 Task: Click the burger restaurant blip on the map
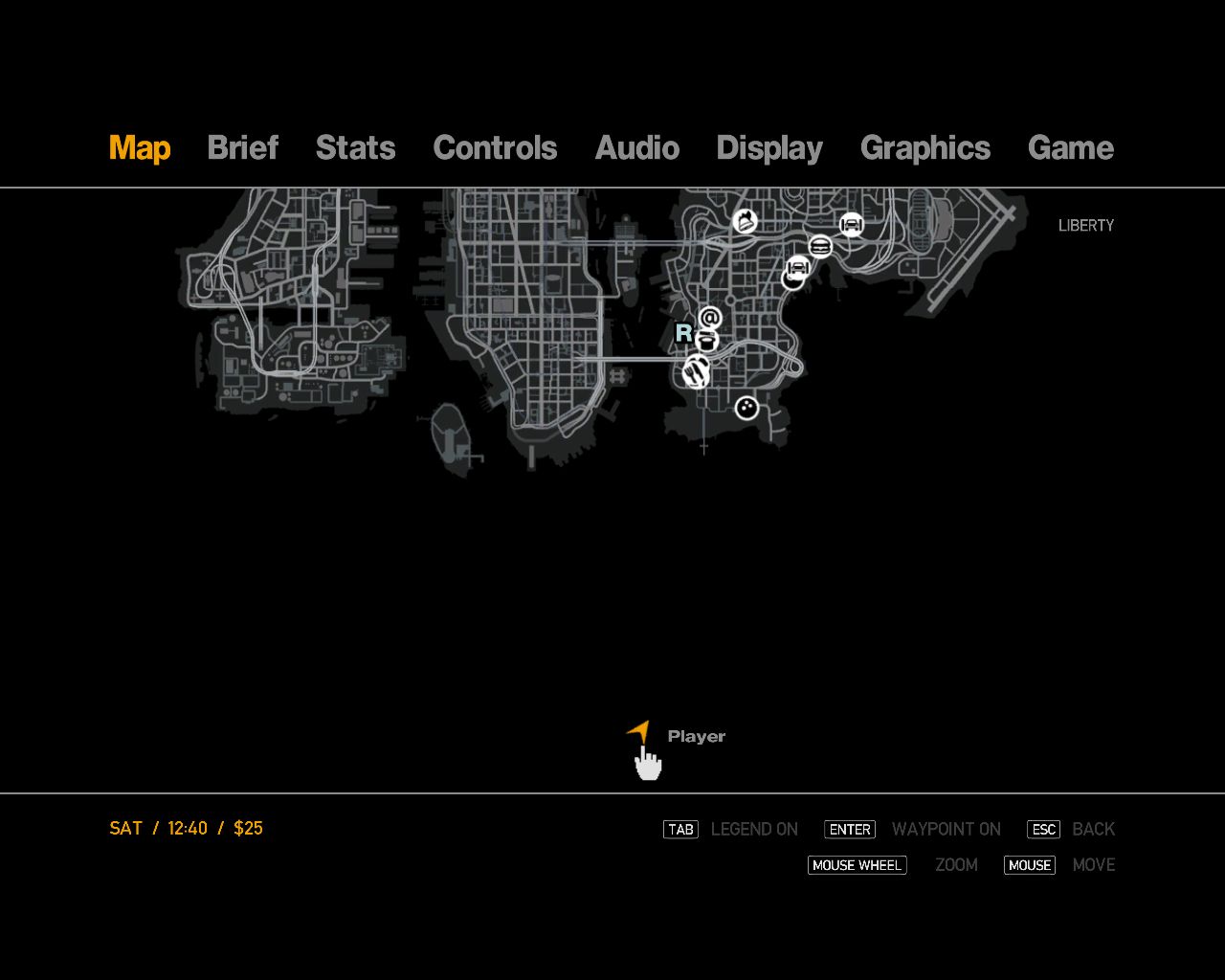(820, 247)
